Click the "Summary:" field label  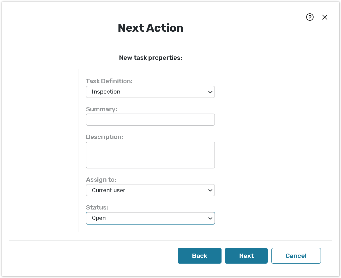pyautogui.click(x=101, y=109)
